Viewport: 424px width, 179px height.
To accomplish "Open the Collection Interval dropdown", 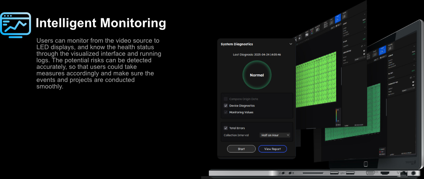I will point(275,135).
